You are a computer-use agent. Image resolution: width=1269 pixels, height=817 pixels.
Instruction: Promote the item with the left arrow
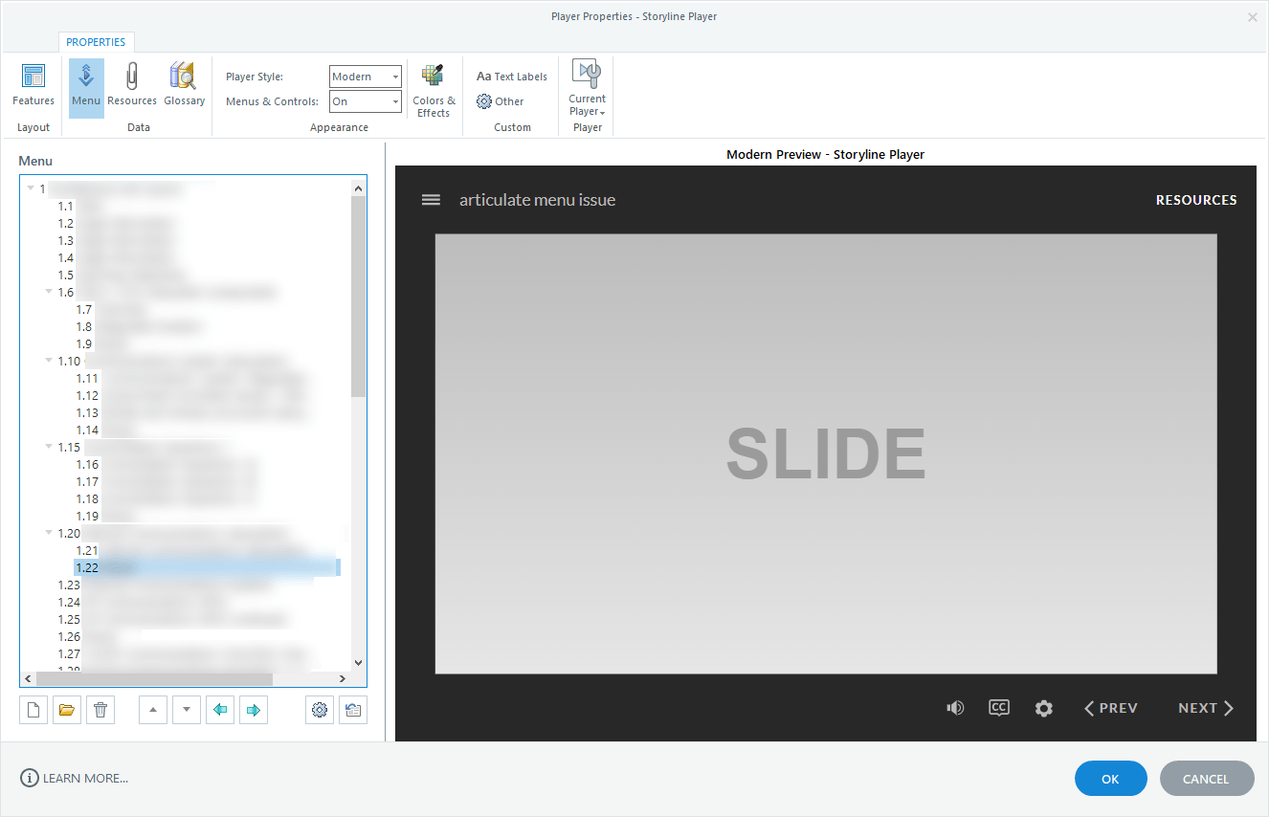pyautogui.click(x=220, y=710)
